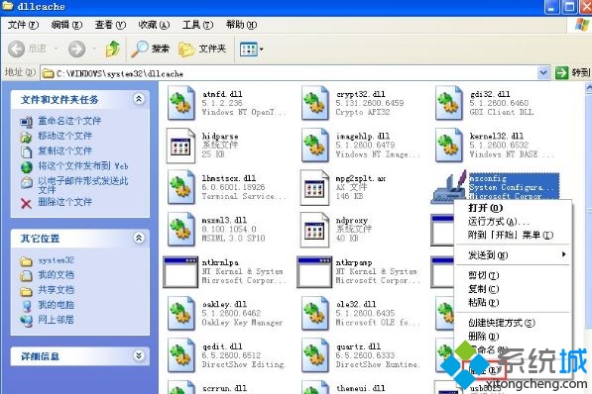Open the 编辑(E) menu
The image size is (592, 394).
tap(66, 25)
